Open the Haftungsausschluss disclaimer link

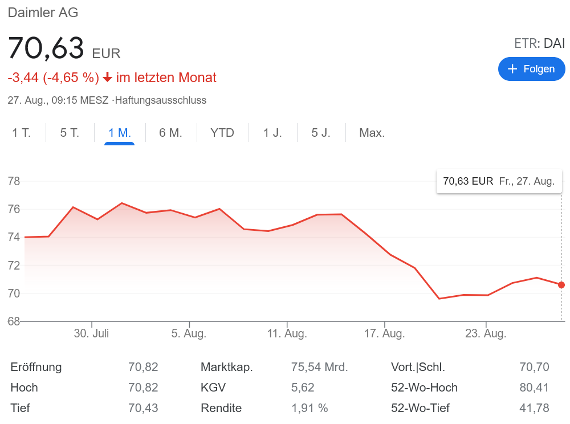[x=161, y=100]
